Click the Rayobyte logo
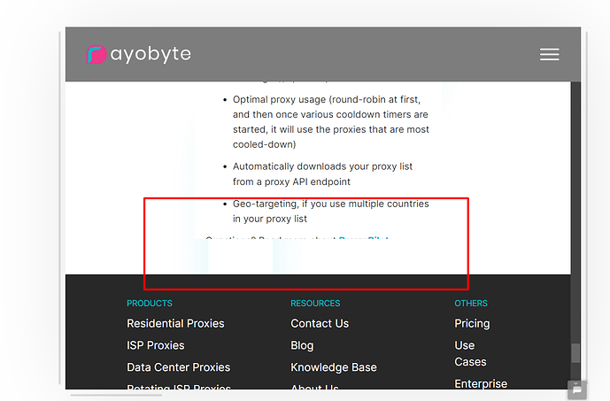The image size is (610, 401). pyautogui.click(x=139, y=54)
